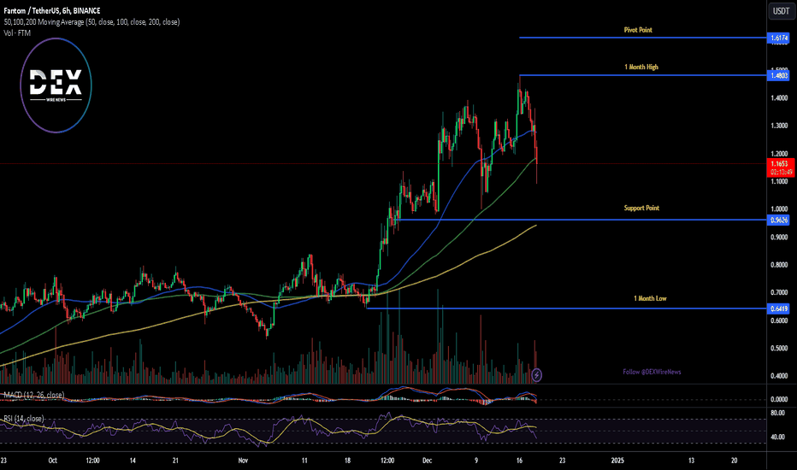
Task: Click the 1.6174 Pivot Point price tag
Action: click(x=779, y=38)
